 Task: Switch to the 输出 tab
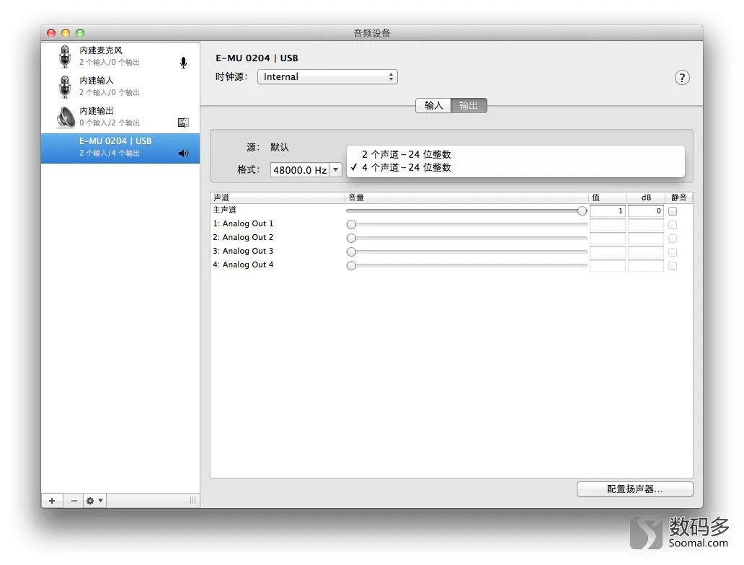(469, 105)
